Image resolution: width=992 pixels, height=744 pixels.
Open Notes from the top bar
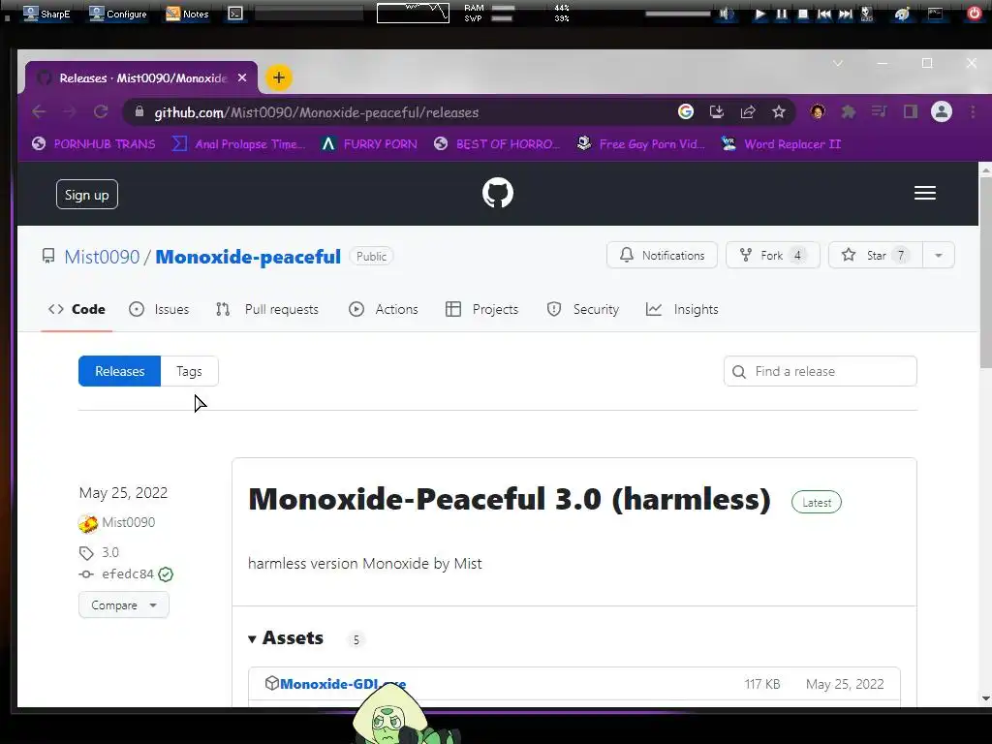[x=187, y=14]
